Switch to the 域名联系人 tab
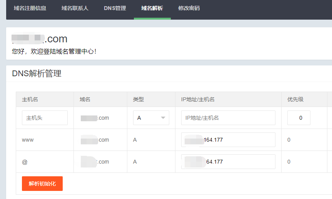The height and width of the screenshot is (199, 332). pyautogui.click(x=75, y=8)
